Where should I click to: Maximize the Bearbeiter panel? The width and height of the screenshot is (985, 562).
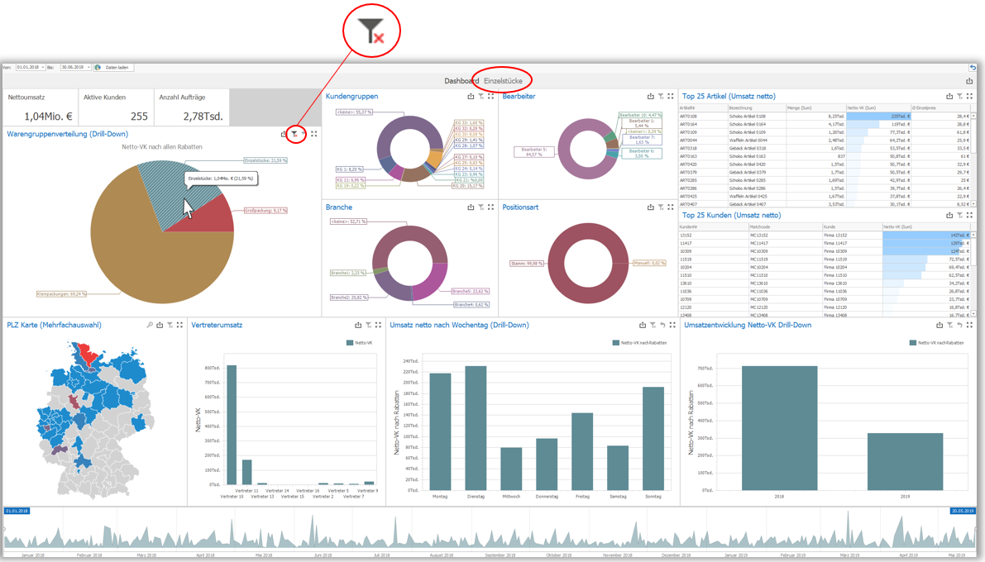tap(670, 96)
